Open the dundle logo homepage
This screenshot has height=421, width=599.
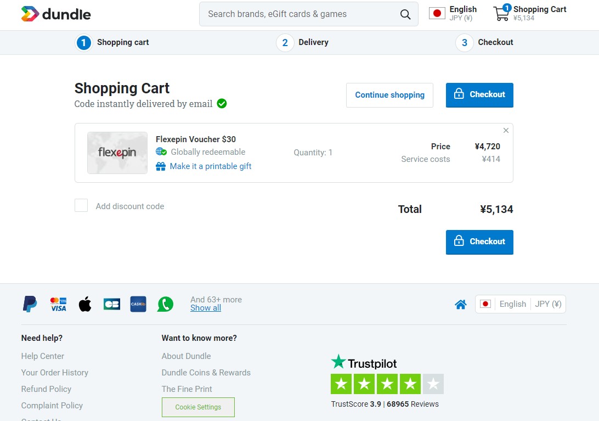[x=56, y=14]
